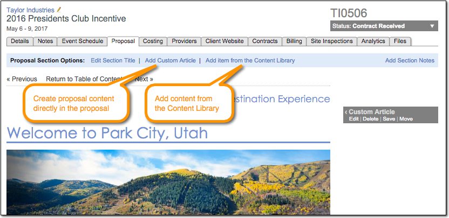
Task: Click Add Custom Article link
Action: tap(171, 61)
